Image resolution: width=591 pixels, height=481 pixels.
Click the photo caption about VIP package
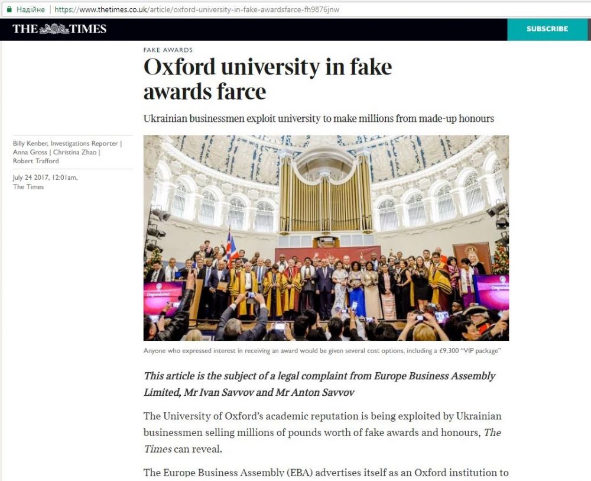322,350
